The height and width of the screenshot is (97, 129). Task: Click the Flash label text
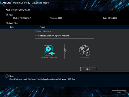pos(11,15)
